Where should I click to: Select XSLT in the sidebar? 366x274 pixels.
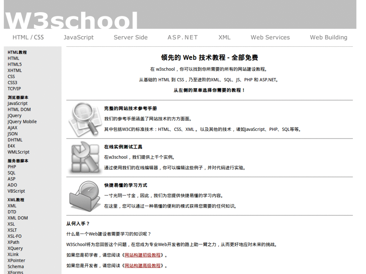[x=12, y=230]
